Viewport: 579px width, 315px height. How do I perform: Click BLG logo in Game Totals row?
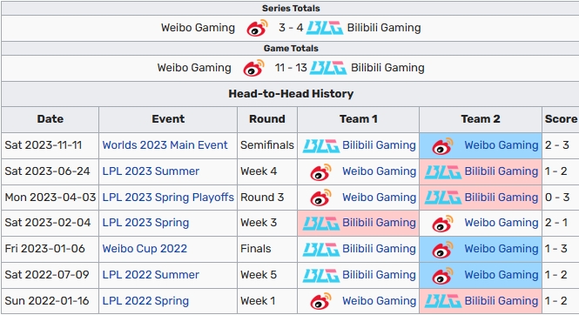[x=328, y=68]
